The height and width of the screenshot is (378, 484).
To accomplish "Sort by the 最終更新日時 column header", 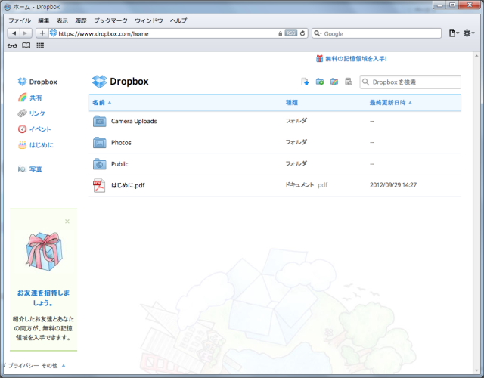I will [x=391, y=103].
